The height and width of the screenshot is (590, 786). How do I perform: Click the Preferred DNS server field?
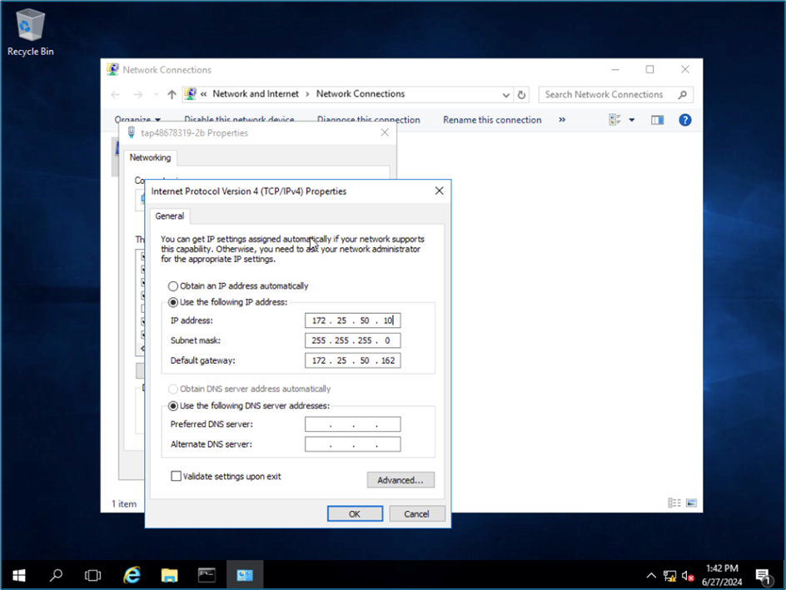352,424
